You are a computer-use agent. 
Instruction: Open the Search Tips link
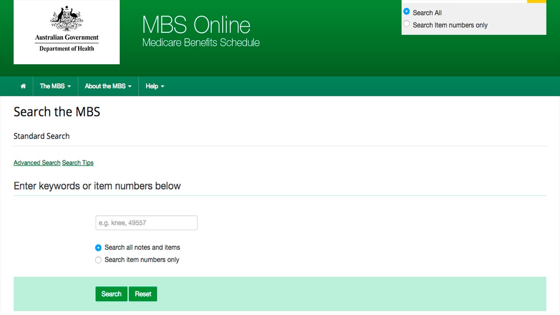click(x=78, y=163)
